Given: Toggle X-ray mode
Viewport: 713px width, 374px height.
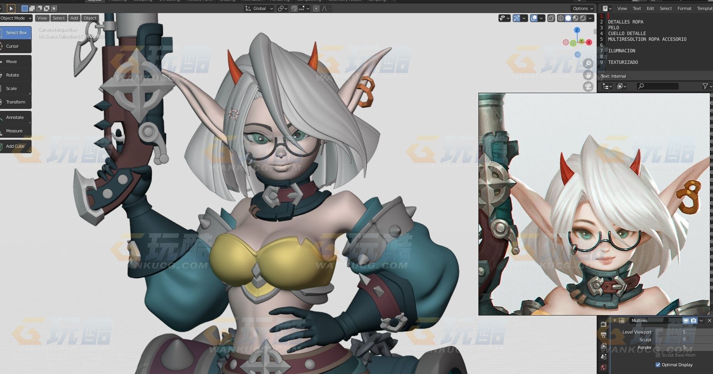Looking at the screenshot, I should [x=551, y=18].
